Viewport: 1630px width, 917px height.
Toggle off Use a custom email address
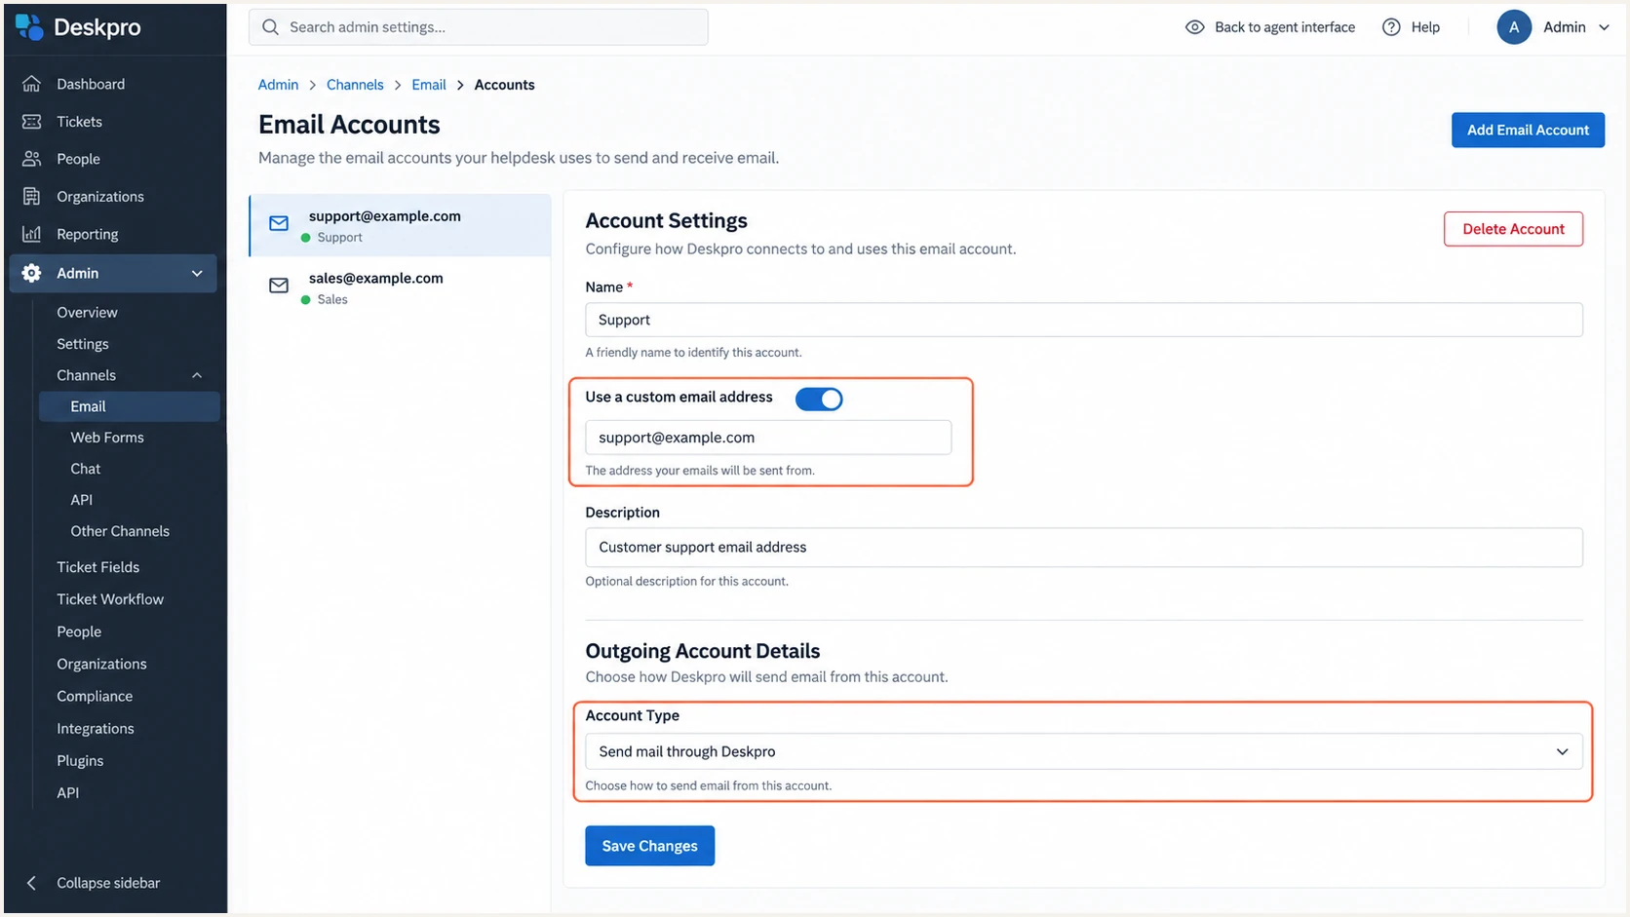click(819, 399)
